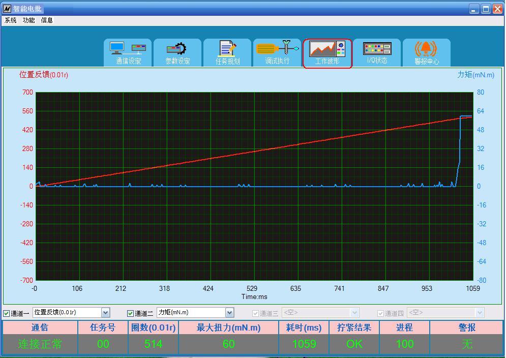
Task: Click the 任务号 column header
Action: tap(103, 327)
